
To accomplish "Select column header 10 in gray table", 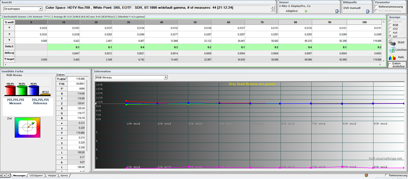I will 64,22.
